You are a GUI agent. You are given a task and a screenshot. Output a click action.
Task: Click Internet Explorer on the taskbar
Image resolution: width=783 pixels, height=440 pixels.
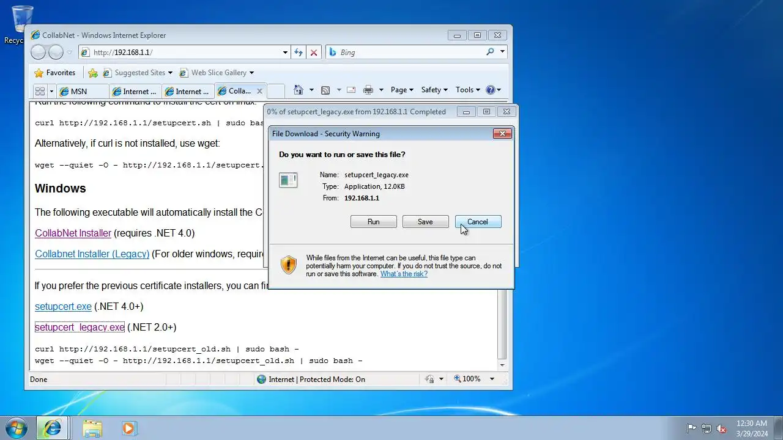(53, 428)
